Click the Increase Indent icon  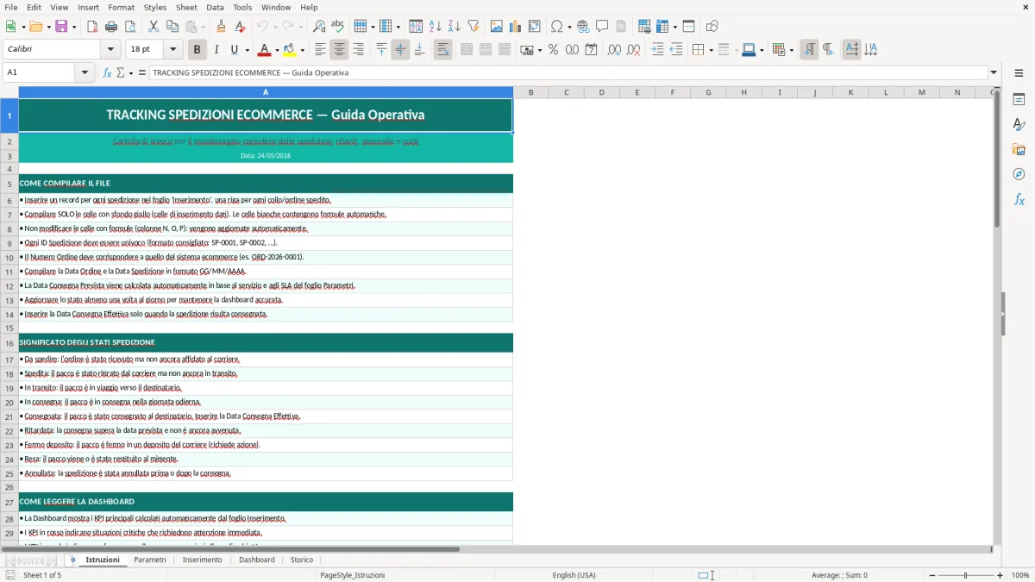[x=657, y=50]
